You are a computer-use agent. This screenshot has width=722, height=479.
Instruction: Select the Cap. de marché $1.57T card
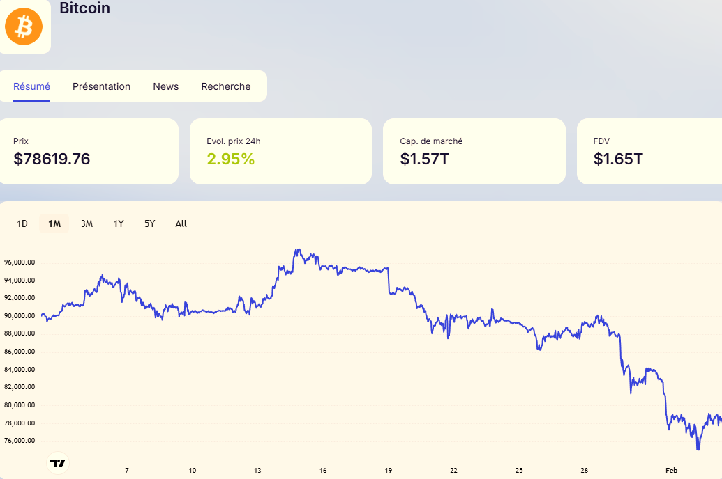pyautogui.click(x=474, y=151)
